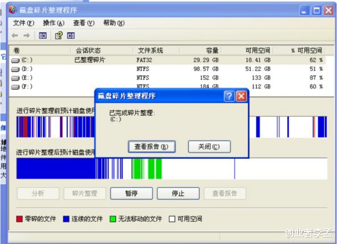Click the red fragmented files color swatch

click(18, 219)
